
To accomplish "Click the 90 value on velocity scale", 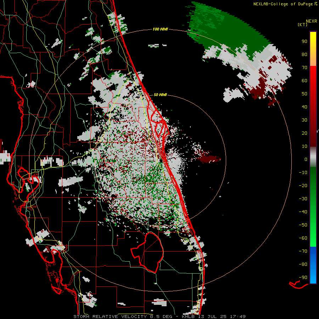I will pos(304,41).
